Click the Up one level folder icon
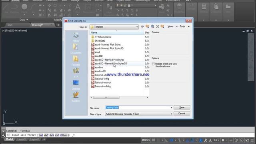The height and width of the screenshot is (144, 256). [147, 26]
